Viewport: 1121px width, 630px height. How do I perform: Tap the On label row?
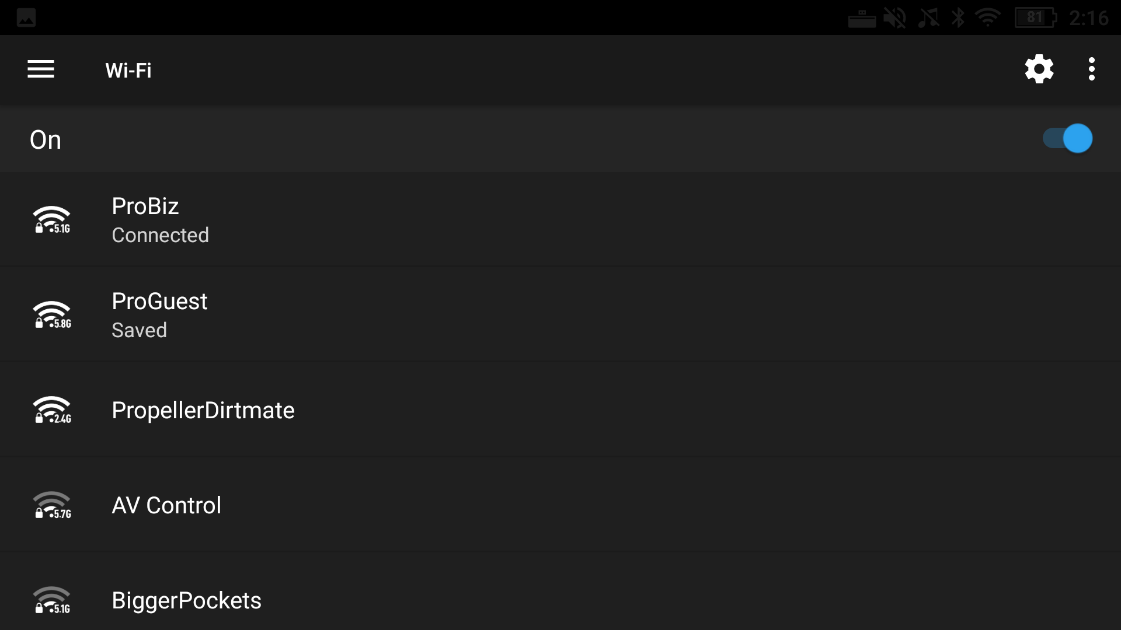pos(560,139)
